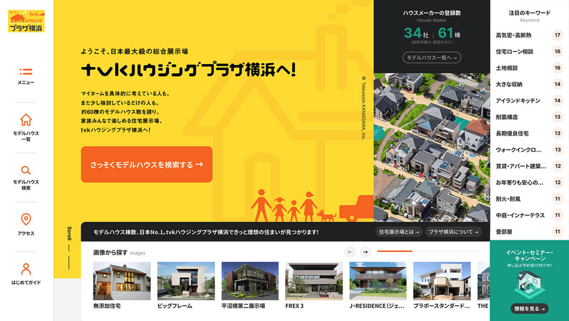Click the person icon for はじめてガイド
Image resolution: width=569 pixels, height=321 pixels.
[x=26, y=269]
